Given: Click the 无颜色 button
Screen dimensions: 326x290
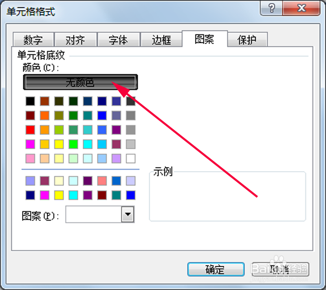Looking at the screenshot, I should (x=80, y=82).
